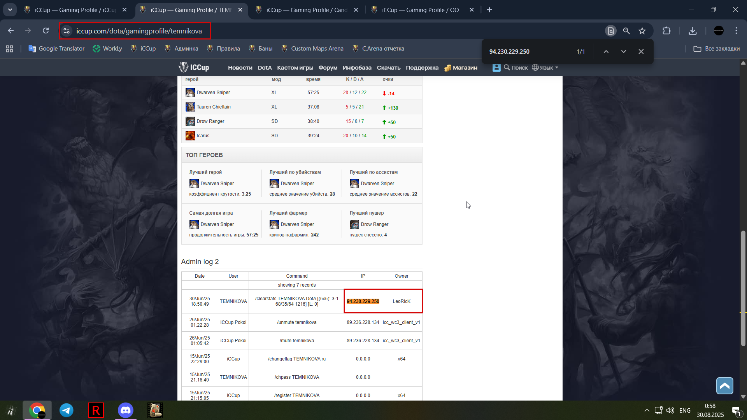
Task: Open the Кастом игры menu item
Action: tap(295, 68)
